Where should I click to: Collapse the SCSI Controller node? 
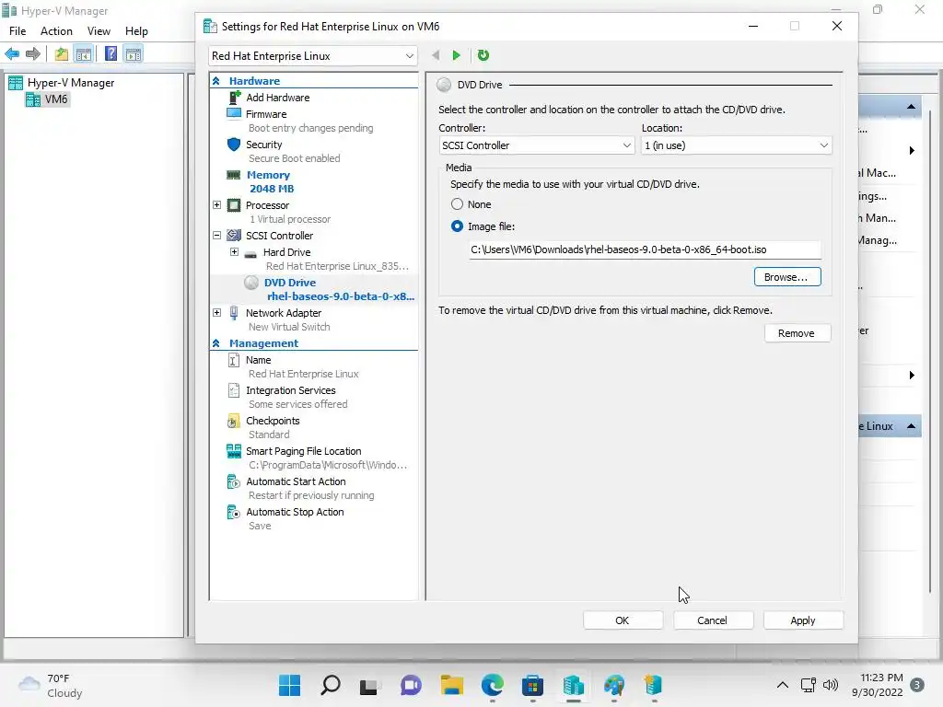coord(217,236)
